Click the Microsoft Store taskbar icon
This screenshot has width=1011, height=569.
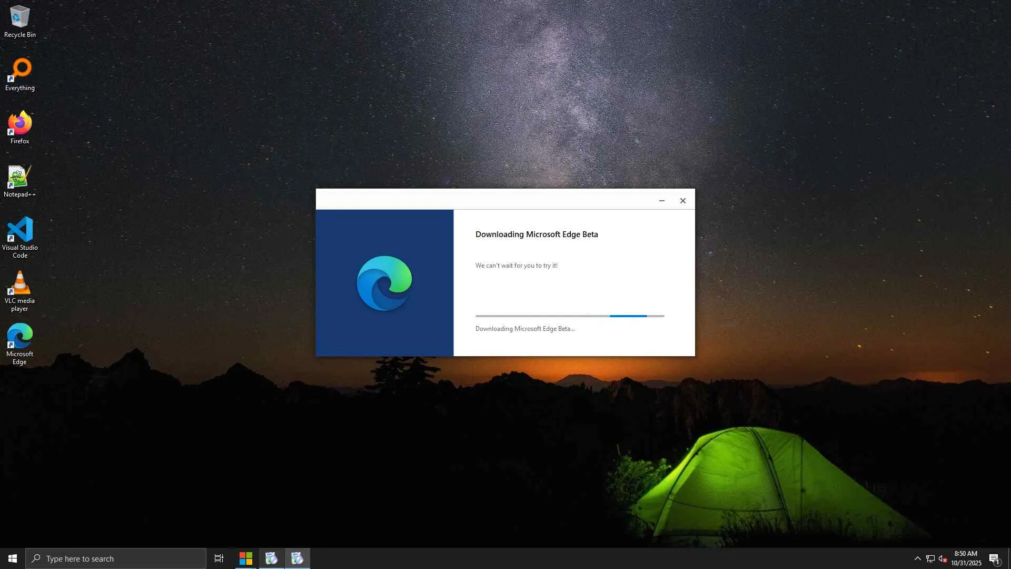pos(246,558)
